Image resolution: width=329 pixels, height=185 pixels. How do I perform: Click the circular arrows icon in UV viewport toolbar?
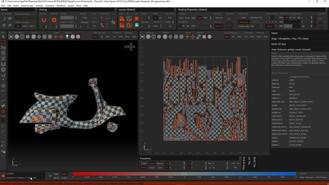click(x=198, y=36)
